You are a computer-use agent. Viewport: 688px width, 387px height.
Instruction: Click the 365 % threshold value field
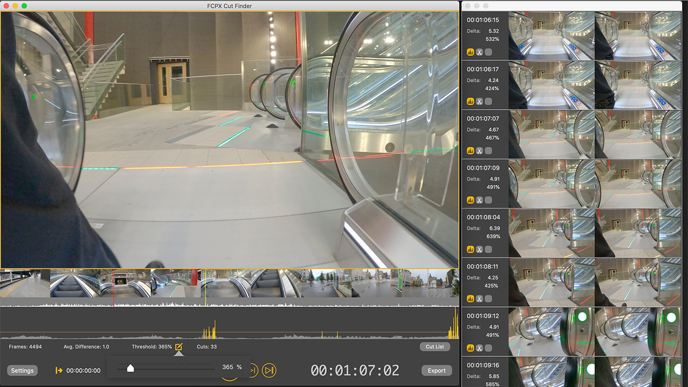pos(233,368)
